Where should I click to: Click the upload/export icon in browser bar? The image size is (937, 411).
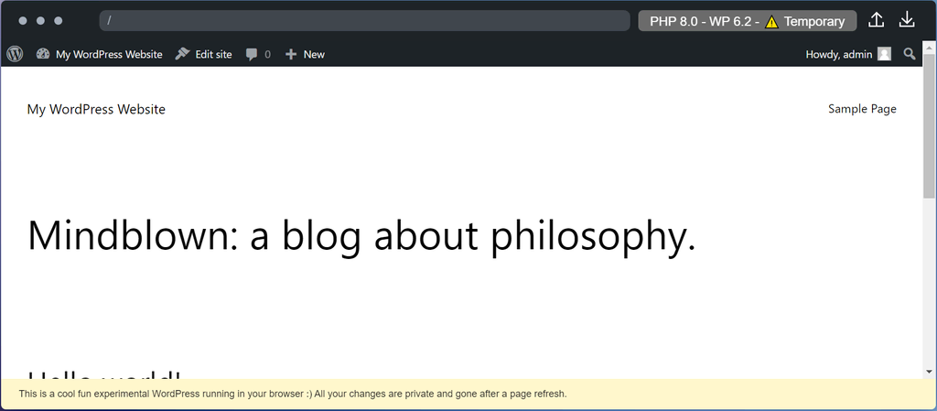coord(875,20)
